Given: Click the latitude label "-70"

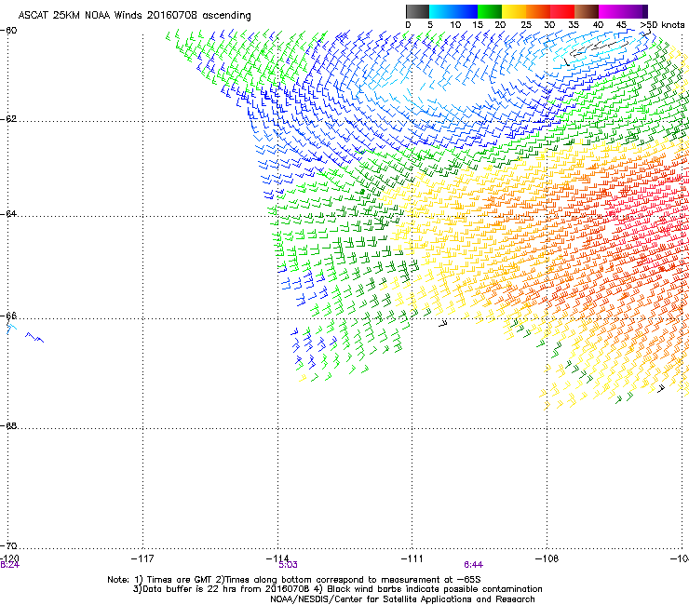Looking at the screenshot, I should pos(8,545).
